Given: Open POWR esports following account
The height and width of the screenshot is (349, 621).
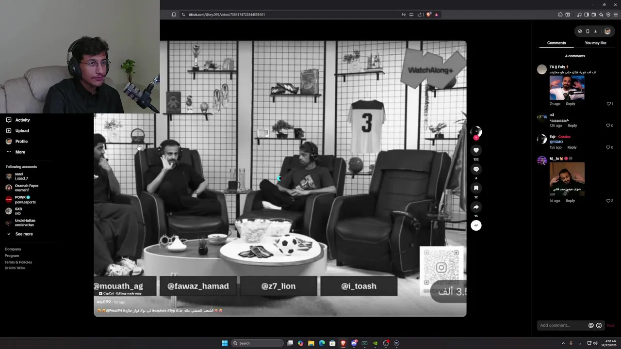Looking at the screenshot, I should tap(21, 200).
